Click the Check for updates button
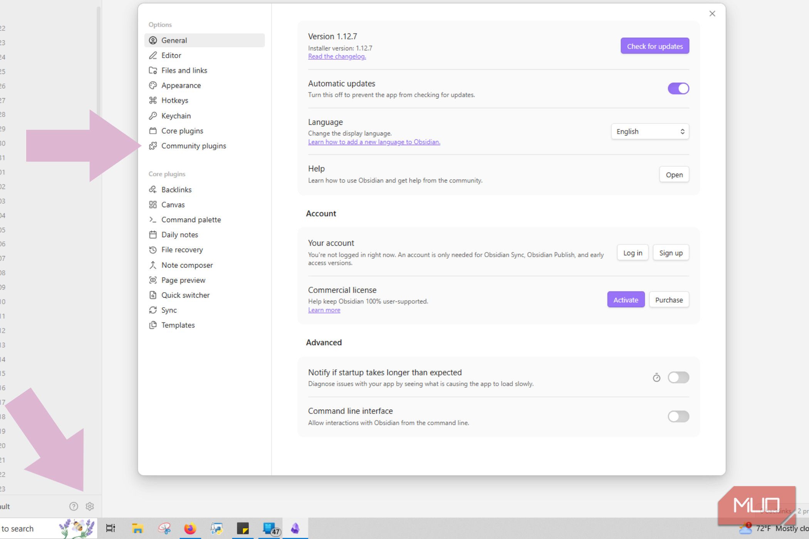809x539 pixels. (x=655, y=46)
